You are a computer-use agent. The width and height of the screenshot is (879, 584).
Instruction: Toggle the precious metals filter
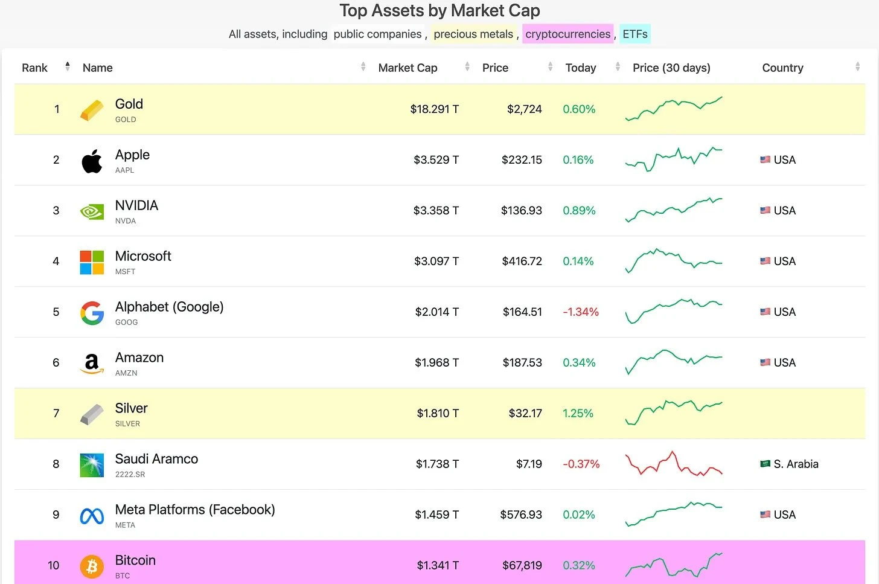coord(473,34)
